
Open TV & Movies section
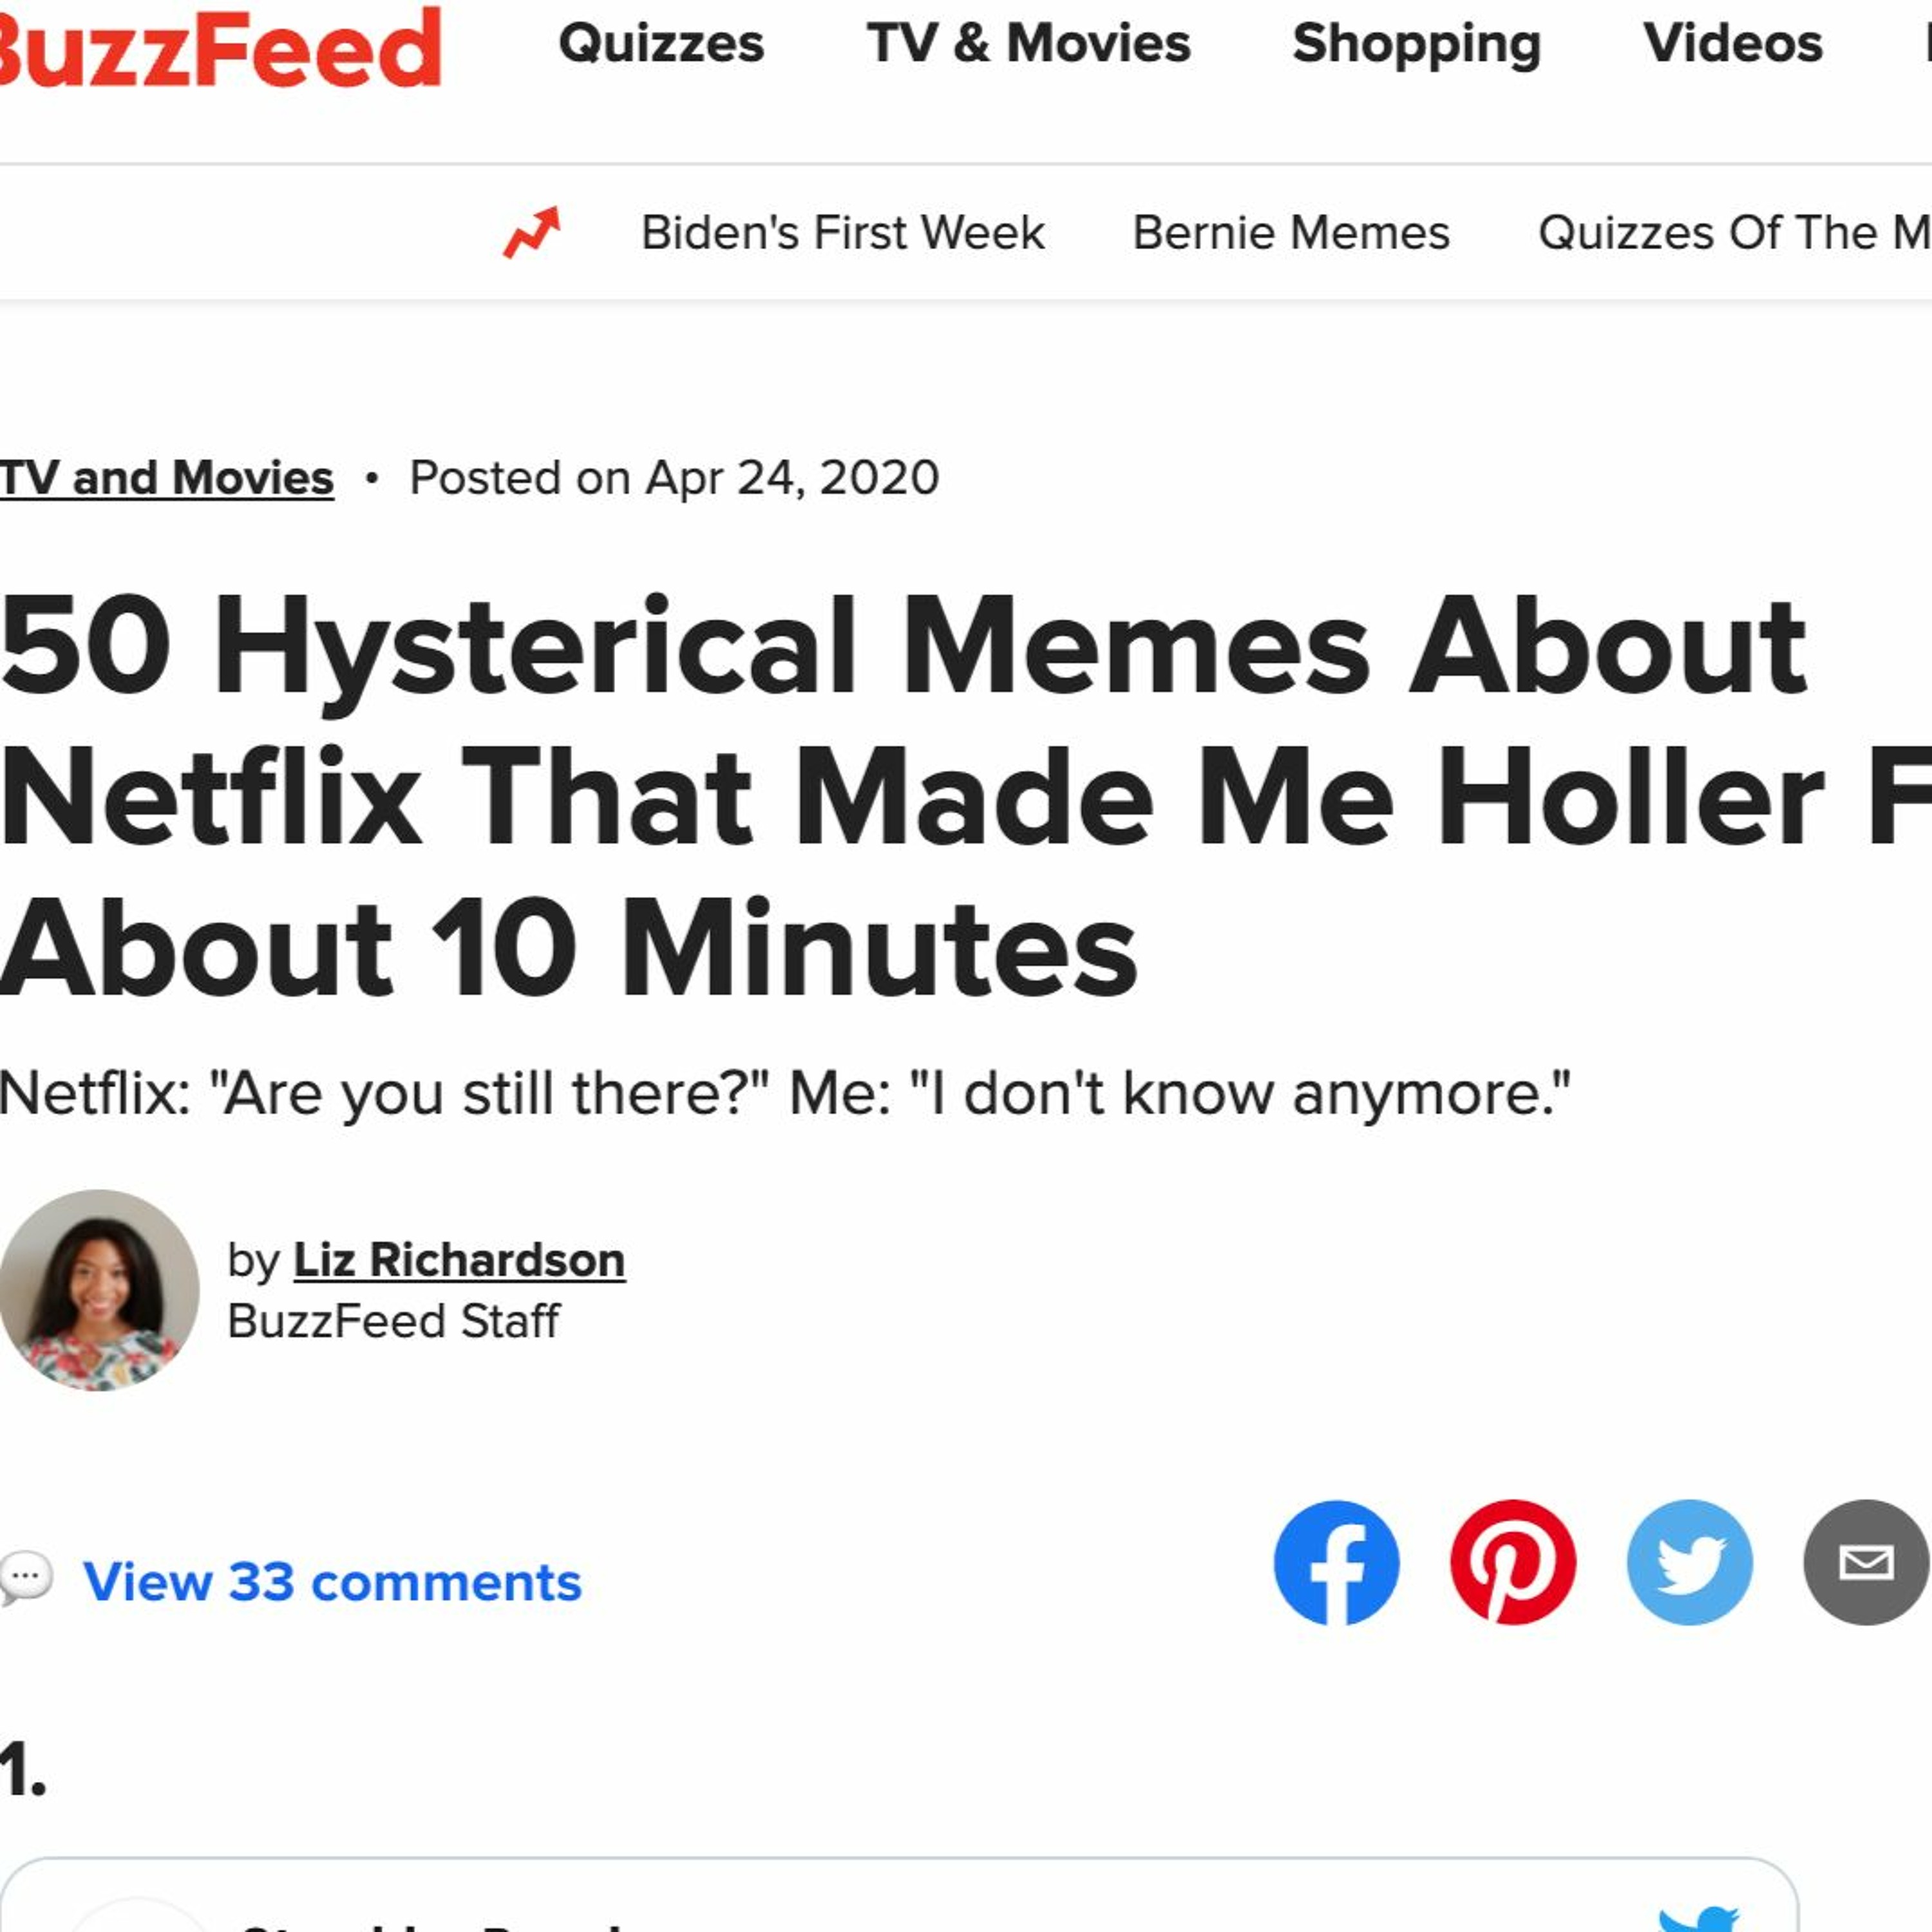1029,43
